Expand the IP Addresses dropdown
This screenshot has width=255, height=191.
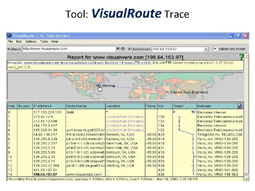[x=206, y=49]
